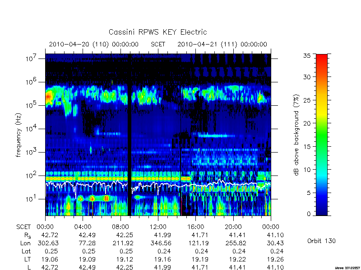Click the 'SCET' label in the top header
The width and height of the screenshot is (361, 270).
coord(158,44)
